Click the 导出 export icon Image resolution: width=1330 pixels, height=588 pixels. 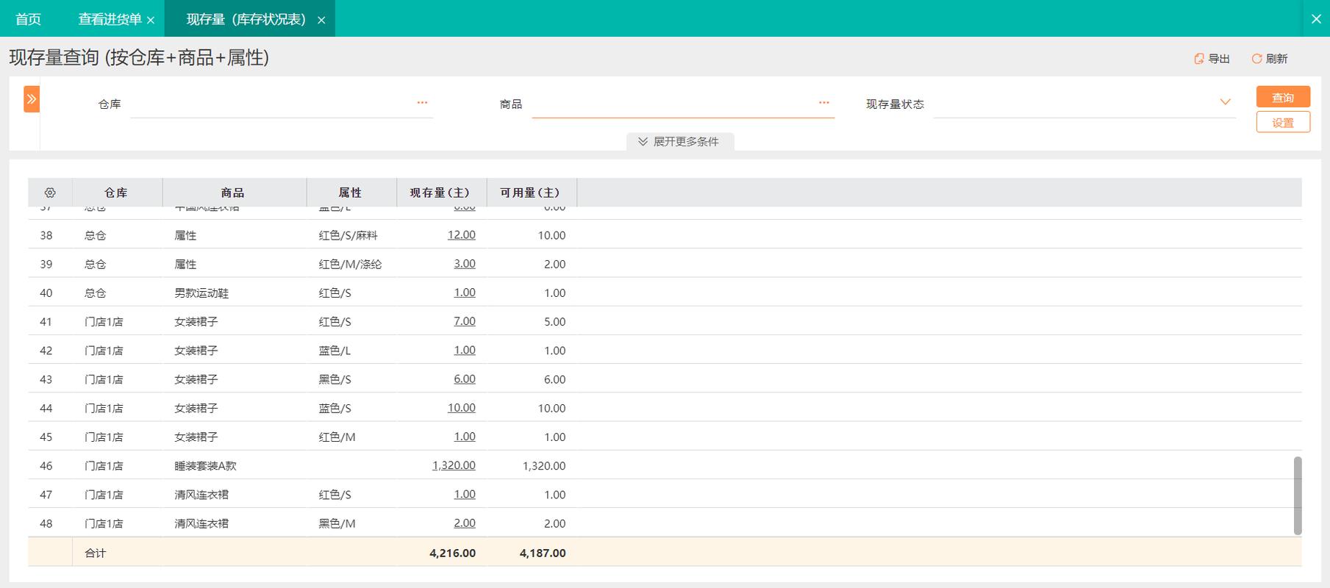coord(1199,59)
